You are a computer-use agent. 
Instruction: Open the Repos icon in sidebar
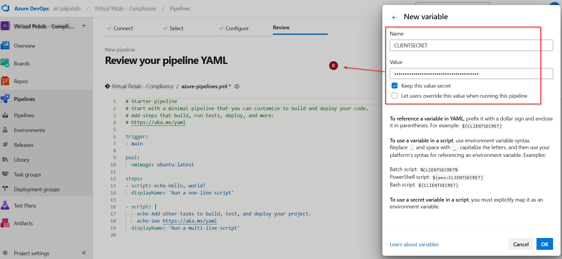5,81
